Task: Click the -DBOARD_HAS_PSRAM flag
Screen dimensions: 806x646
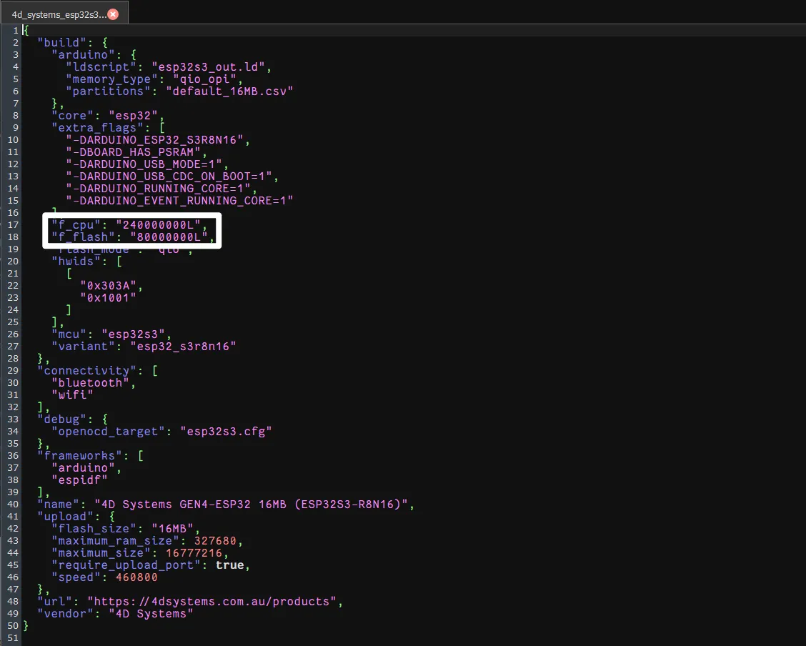Action: (x=133, y=152)
